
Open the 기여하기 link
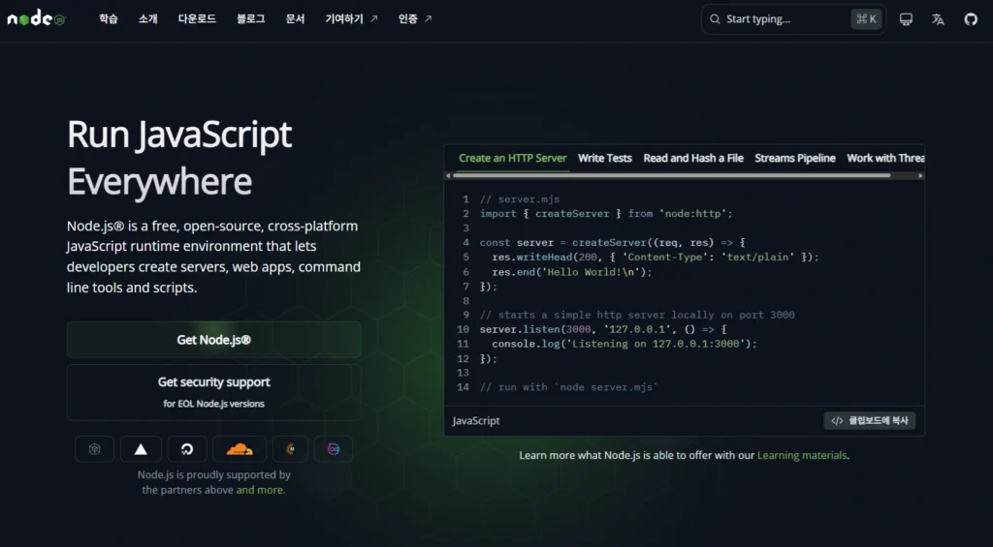tap(344, 19)
